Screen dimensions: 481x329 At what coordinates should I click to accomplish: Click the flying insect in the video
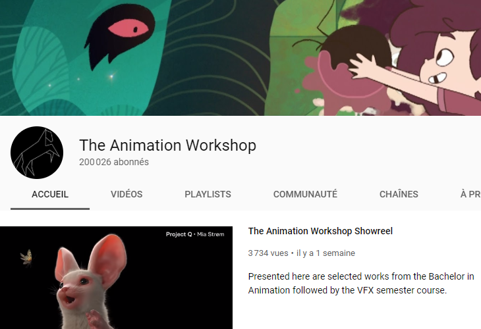[27, 257]
